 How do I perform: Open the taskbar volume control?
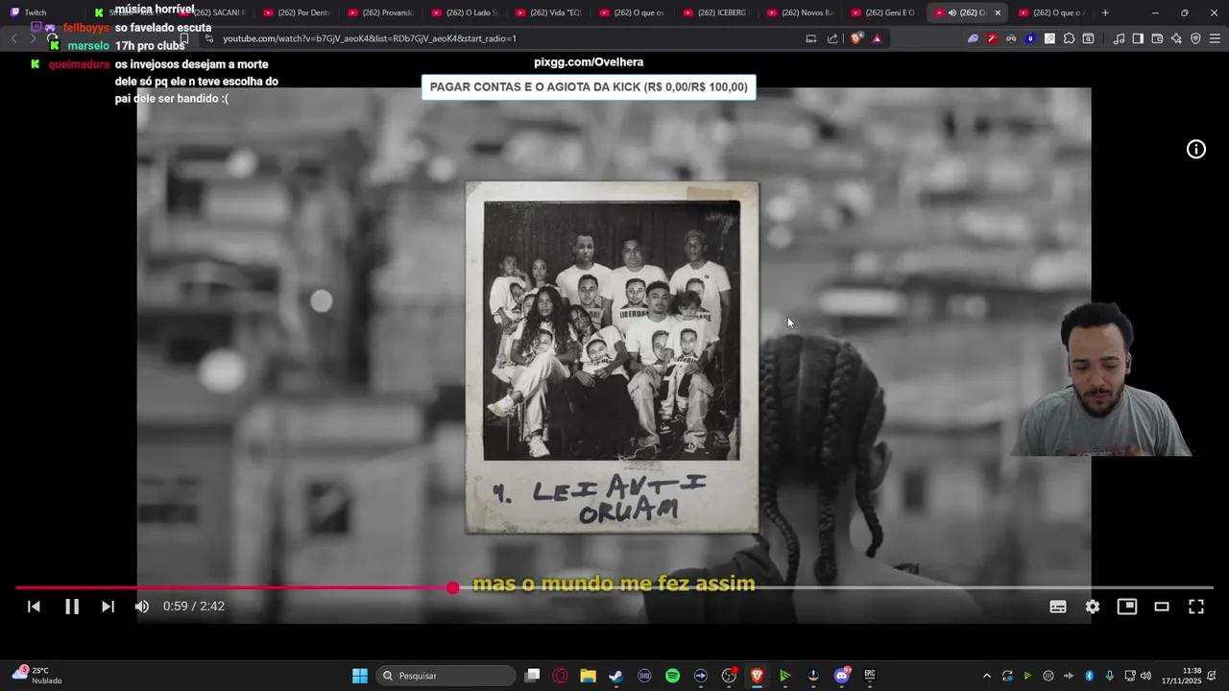tap(1145, 676)
